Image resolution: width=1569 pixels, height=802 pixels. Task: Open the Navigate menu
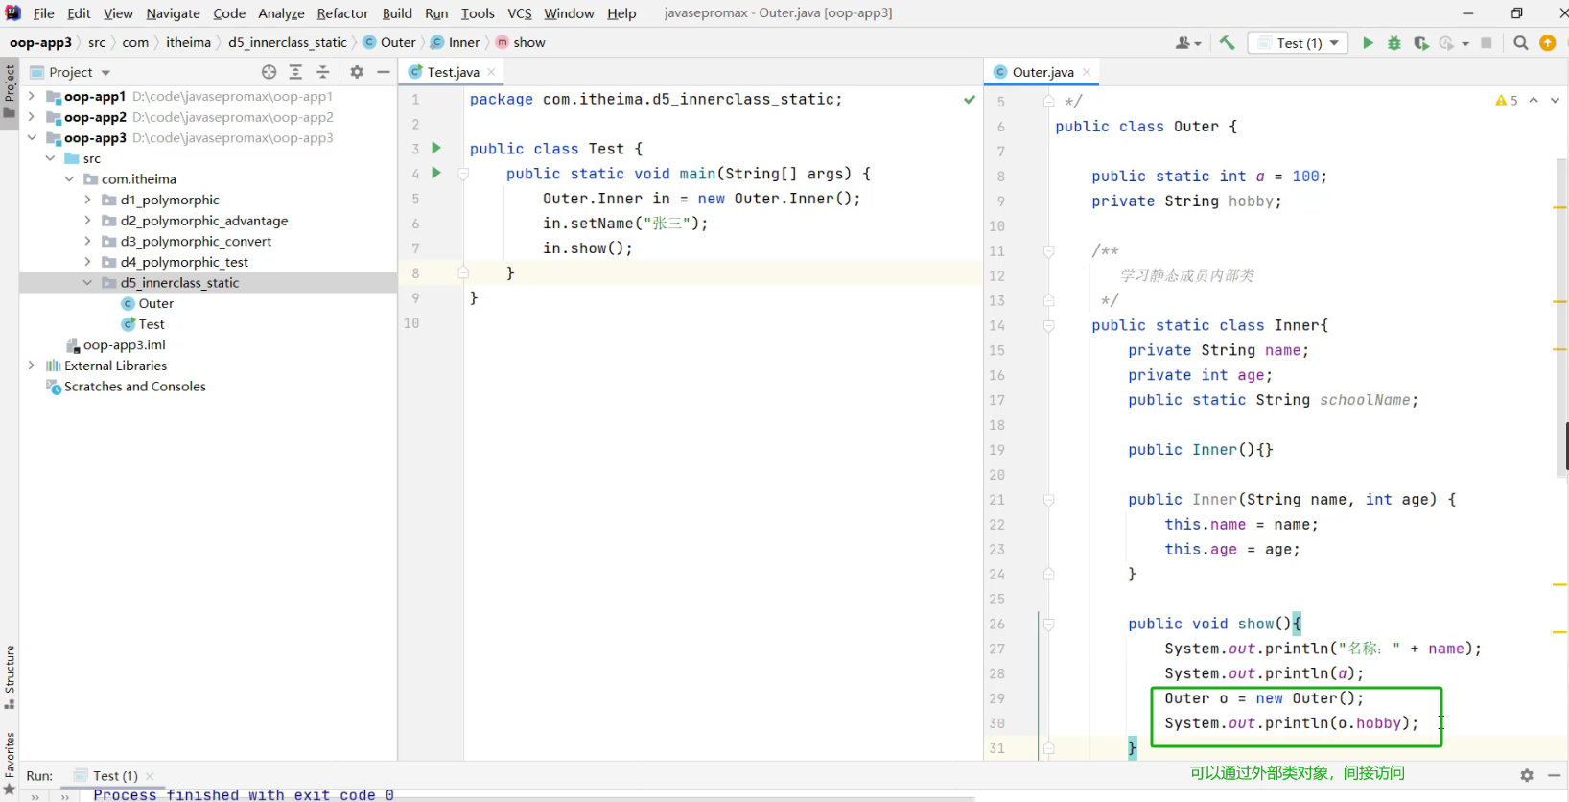[x=173, y=13]
